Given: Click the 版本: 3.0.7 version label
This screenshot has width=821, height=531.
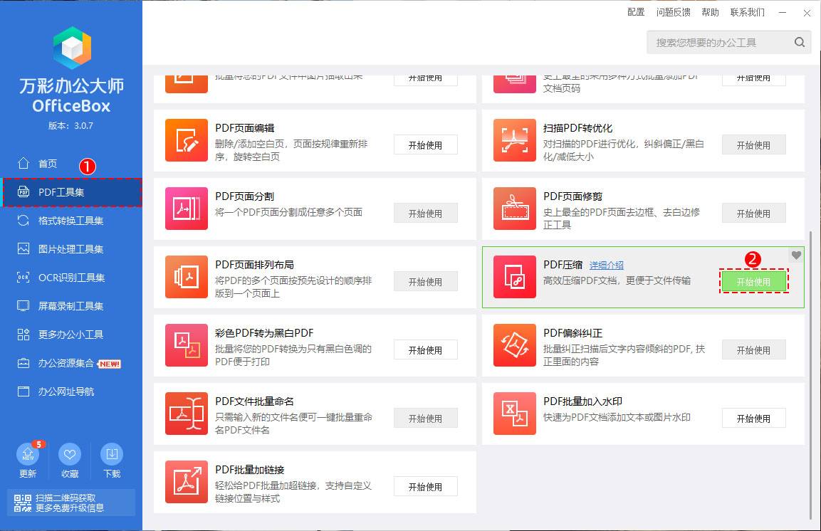Looking at the screenshot, I should (70, 125).
